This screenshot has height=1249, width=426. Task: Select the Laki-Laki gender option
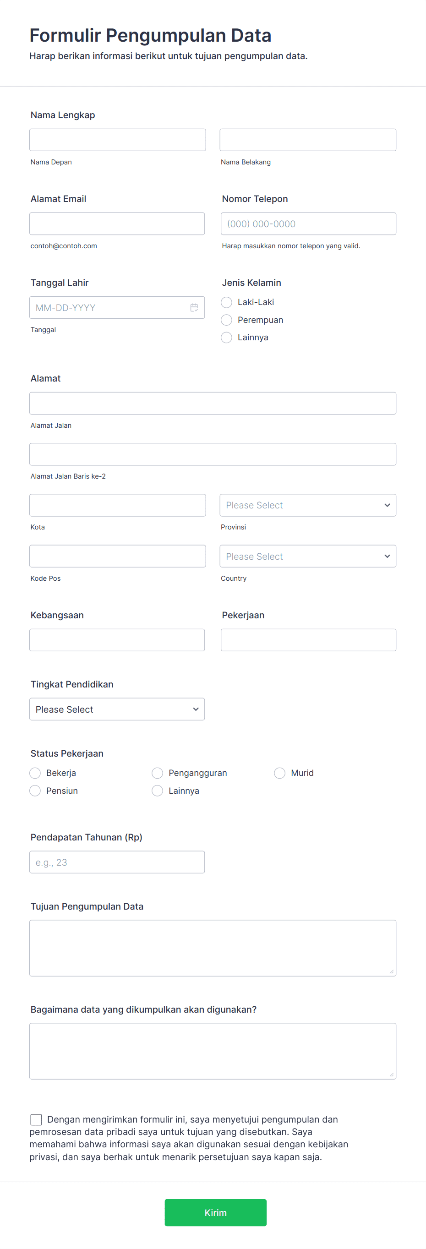pyautogui.click(x=226, y=302)
